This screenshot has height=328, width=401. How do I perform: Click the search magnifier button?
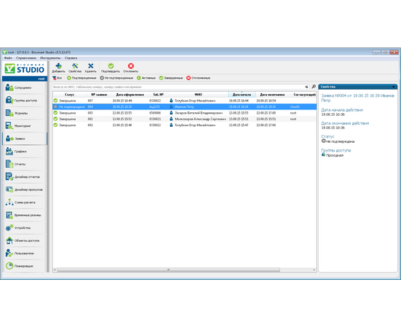pyautogui.click(x=314, y=87)
